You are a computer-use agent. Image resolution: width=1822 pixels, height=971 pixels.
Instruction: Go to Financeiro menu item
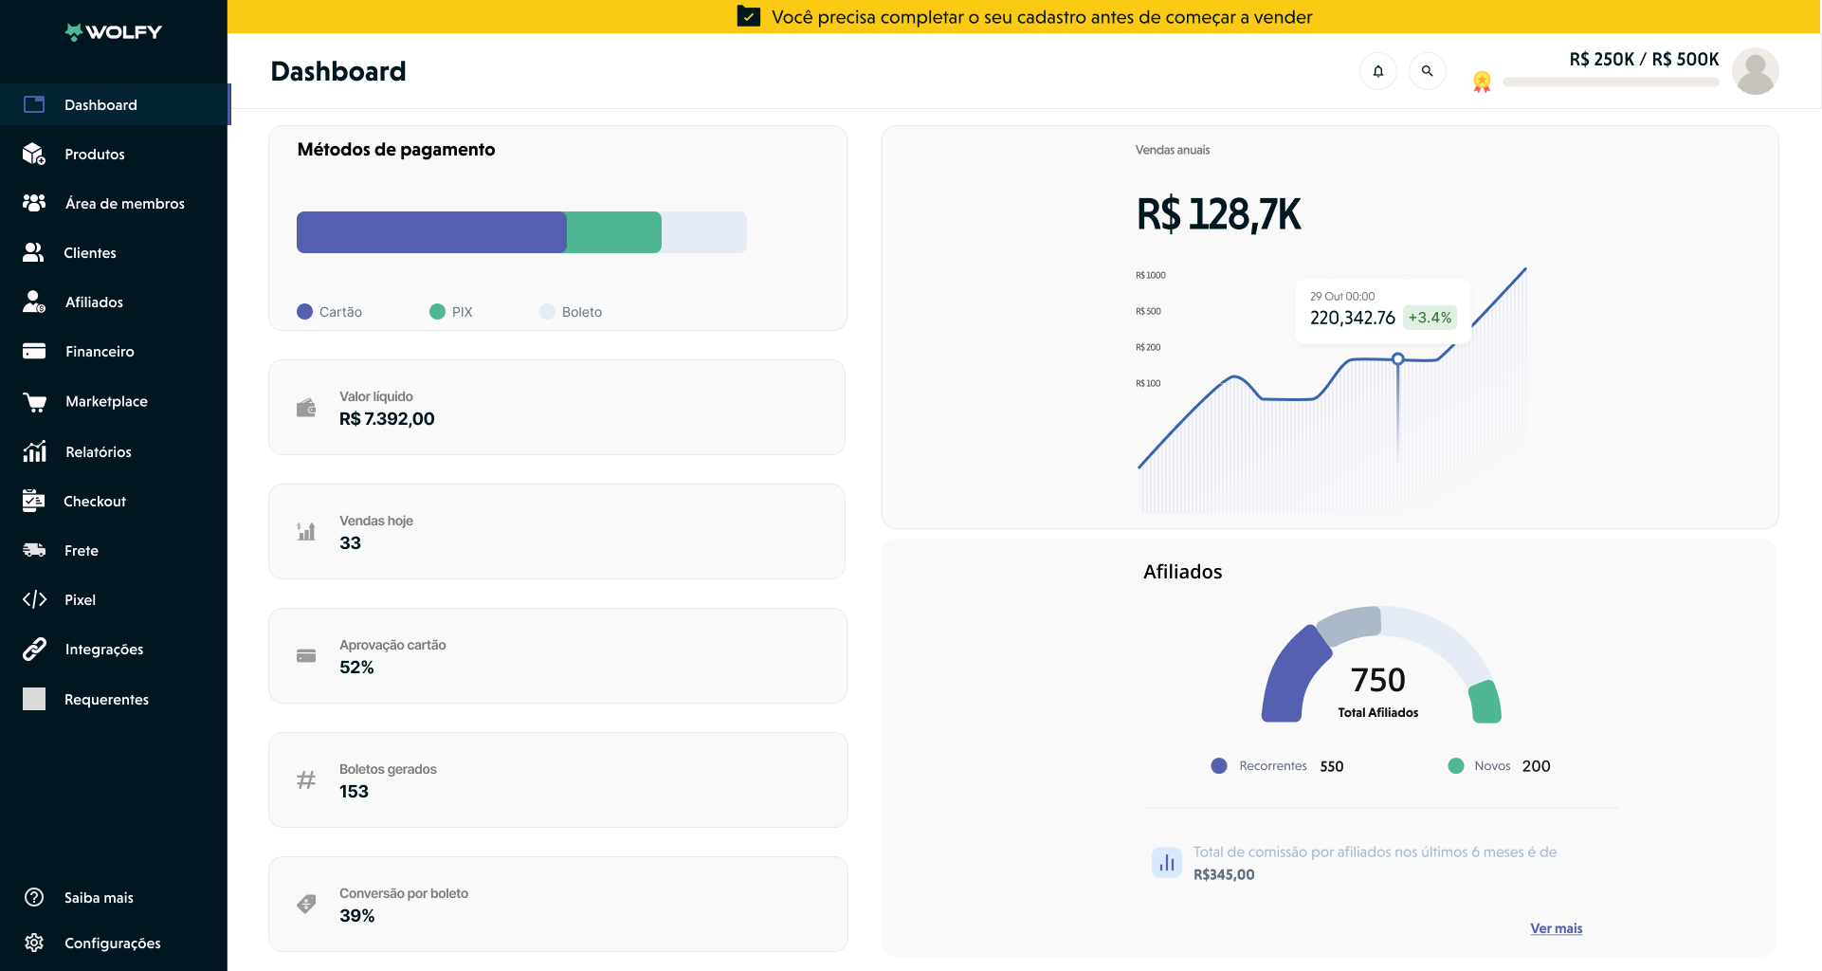click(x=100, y=352)
